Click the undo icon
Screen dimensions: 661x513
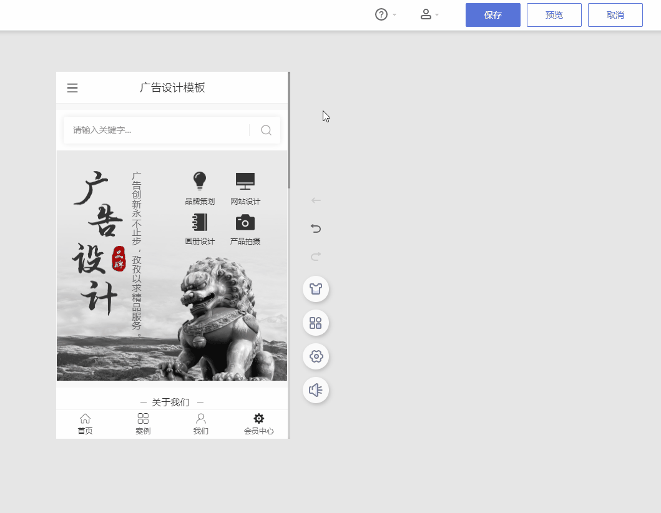[316, 228]
